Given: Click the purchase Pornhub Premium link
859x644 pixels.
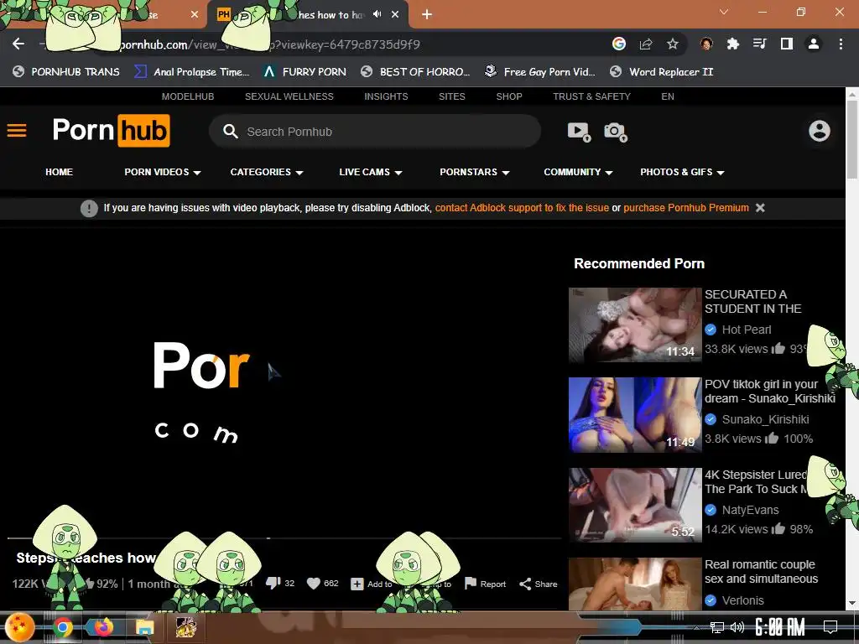Looking at the screenshot, I should tap(686, 208).
